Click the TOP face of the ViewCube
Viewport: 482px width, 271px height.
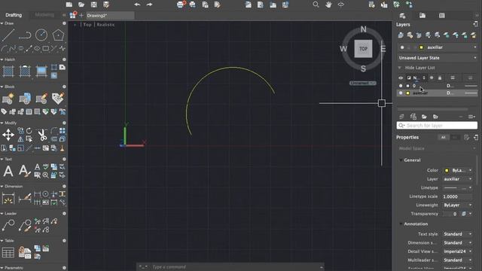click(363, 49)
